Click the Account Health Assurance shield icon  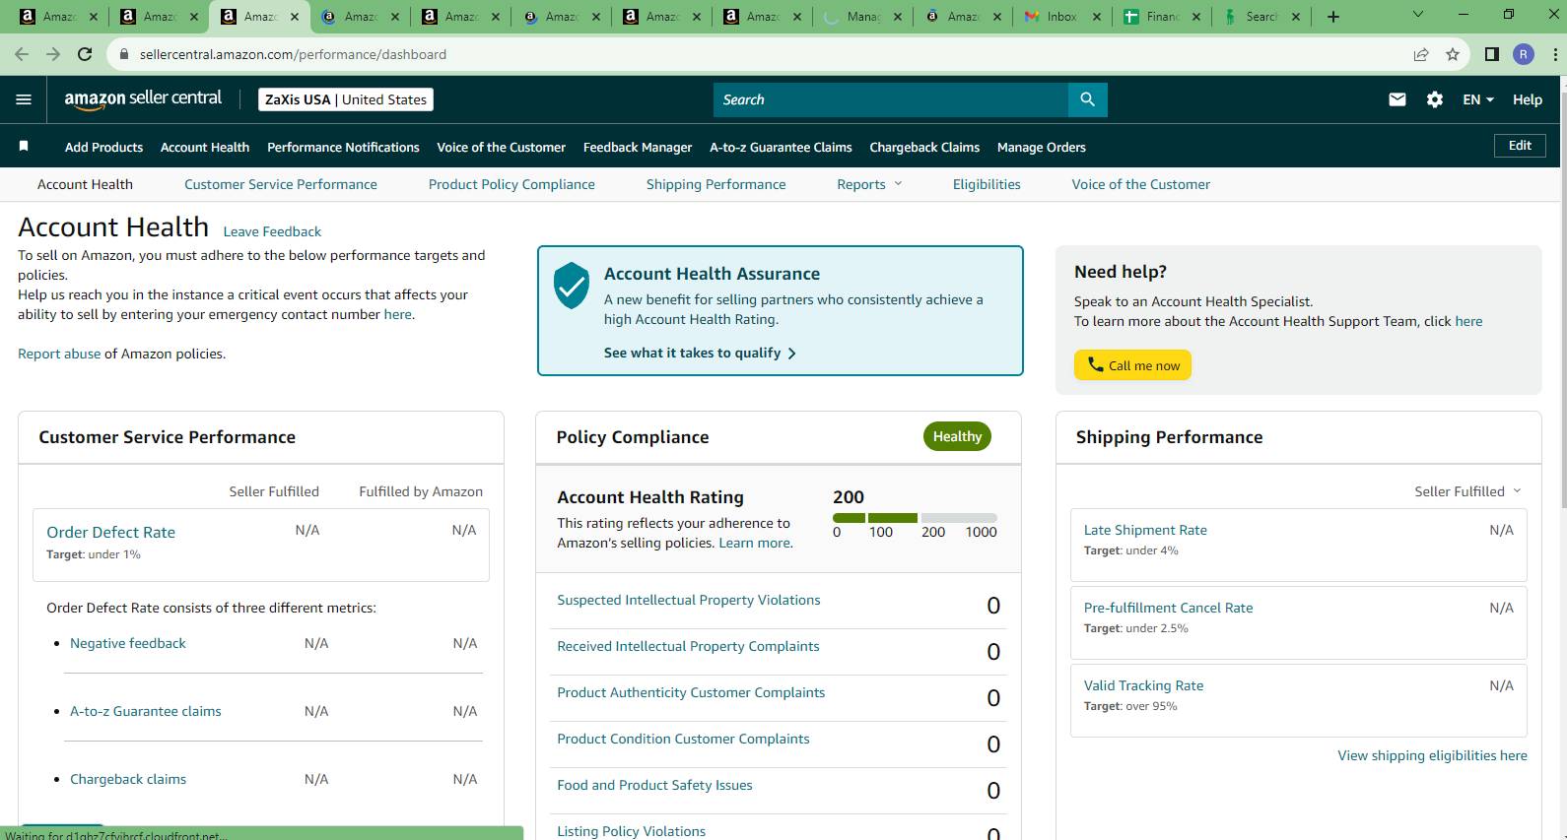click(572, 286)
